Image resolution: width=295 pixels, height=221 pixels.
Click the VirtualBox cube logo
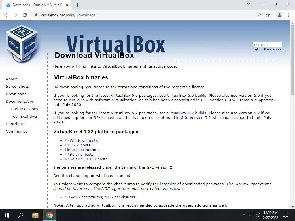(22, 44)
